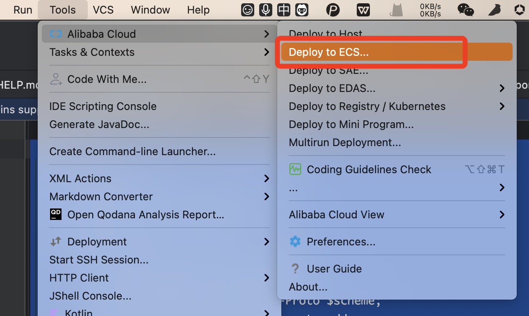This screenshot has width=529, height=316.
Task: Expand HTTP Client arrow
Action: click(x=267, y=278)
